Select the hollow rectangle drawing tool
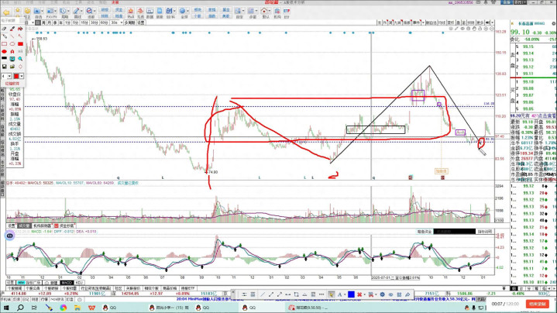 [4, 44]
